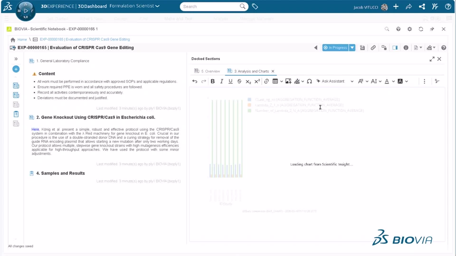Viewport: 456px width, 256px height.
Task: Open the chart insert dropdown arrow
Action: 303,81
